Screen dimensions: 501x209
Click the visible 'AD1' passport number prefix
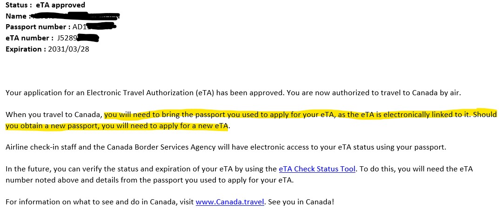pyautogui.click(x=80, y=27)
